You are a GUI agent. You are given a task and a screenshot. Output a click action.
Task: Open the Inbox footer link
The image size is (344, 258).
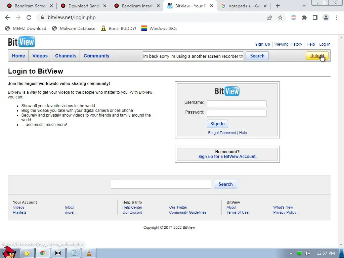pyautogui.click(x=70, y=207)
